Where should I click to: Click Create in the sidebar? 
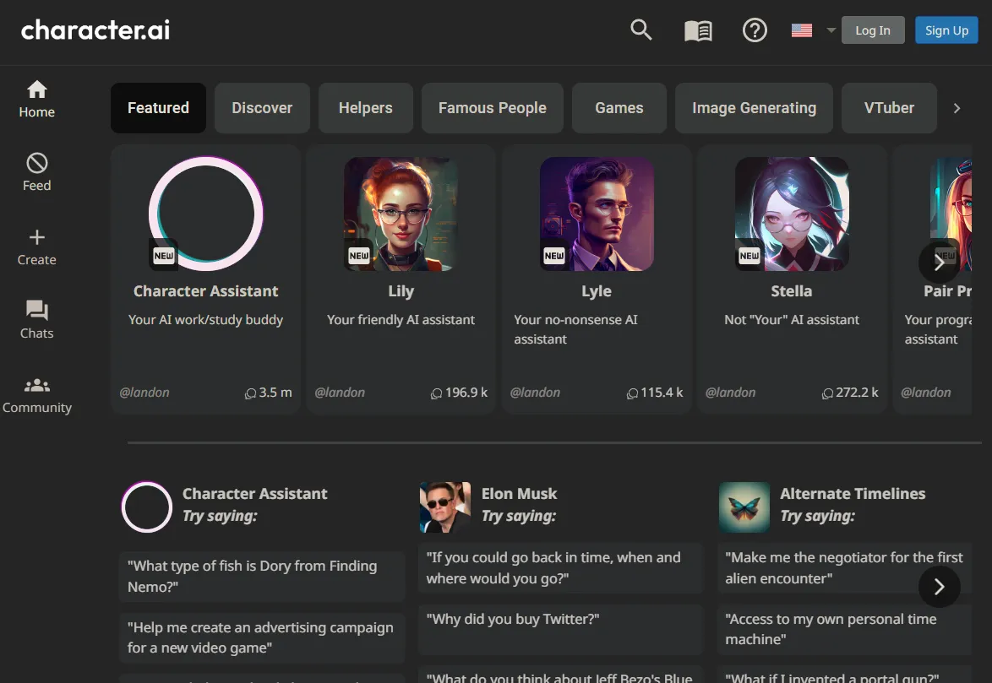[35, 247]
